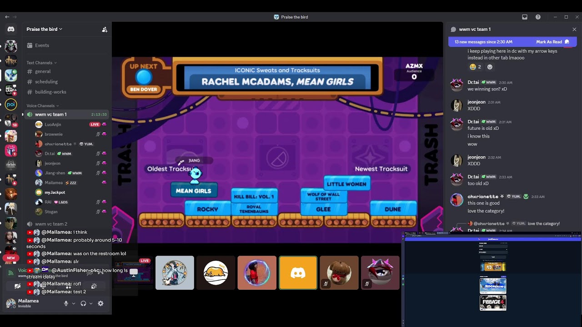Open headphone output options chevron
Image resolution: width=582 pixels, height=327 pixels.
tap(91, 303)
